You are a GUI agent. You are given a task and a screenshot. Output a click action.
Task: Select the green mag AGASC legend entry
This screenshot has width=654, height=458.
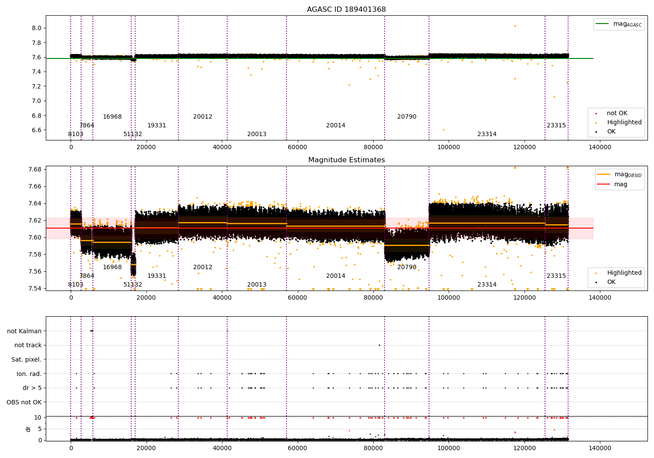tap(619, 24)
